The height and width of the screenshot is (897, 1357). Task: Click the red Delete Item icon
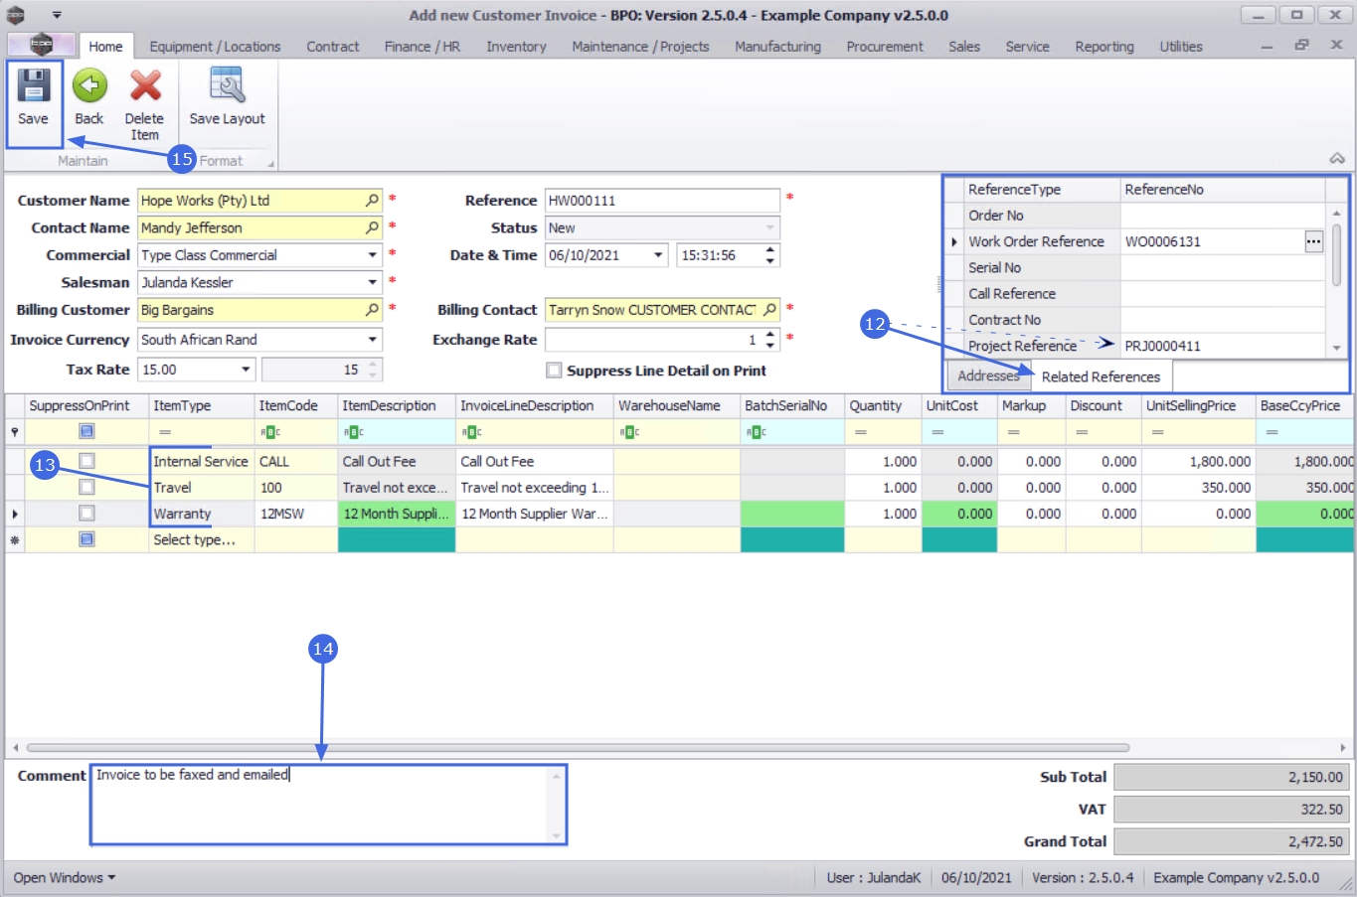tap(145, 86)
